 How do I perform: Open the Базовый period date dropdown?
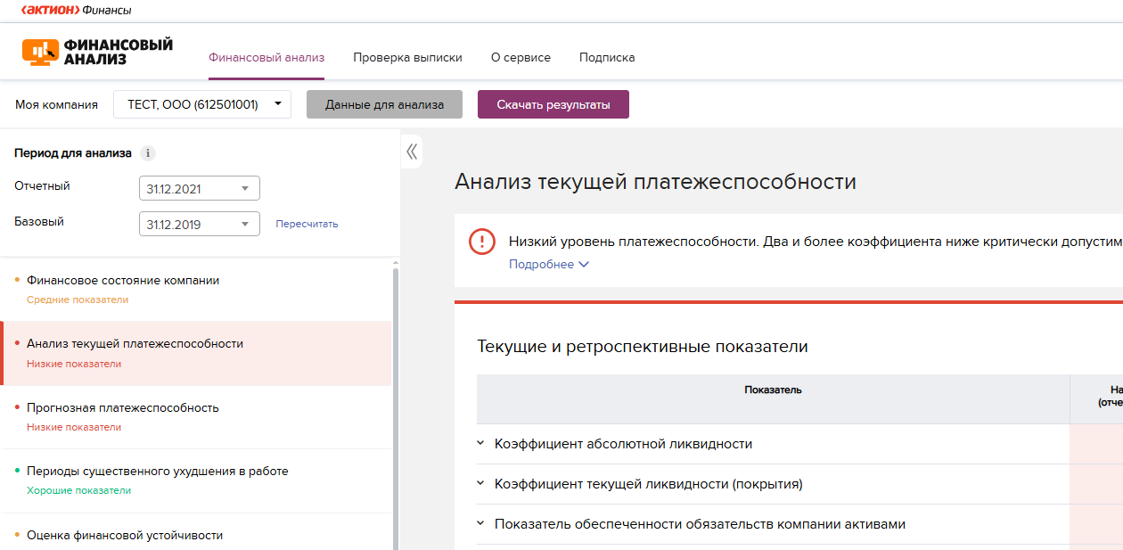click(x=200, y=225)
